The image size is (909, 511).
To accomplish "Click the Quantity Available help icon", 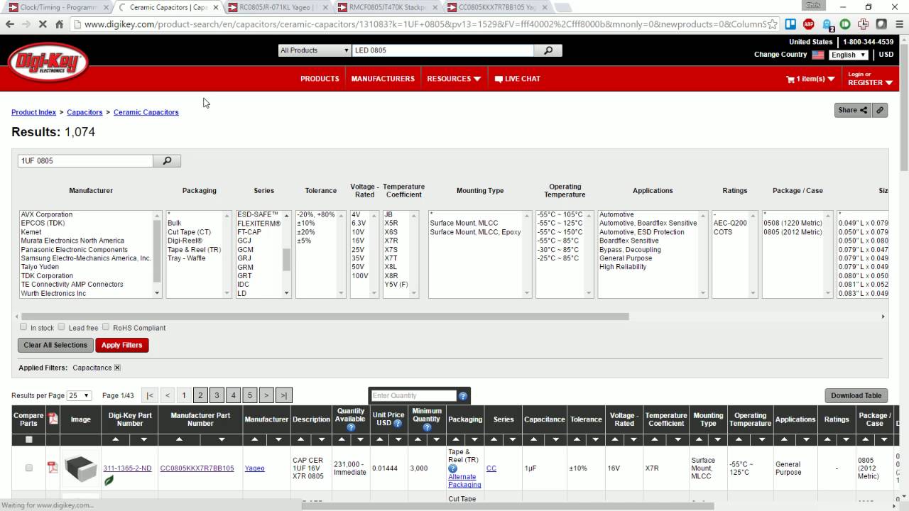I will [x=350, y=428].
